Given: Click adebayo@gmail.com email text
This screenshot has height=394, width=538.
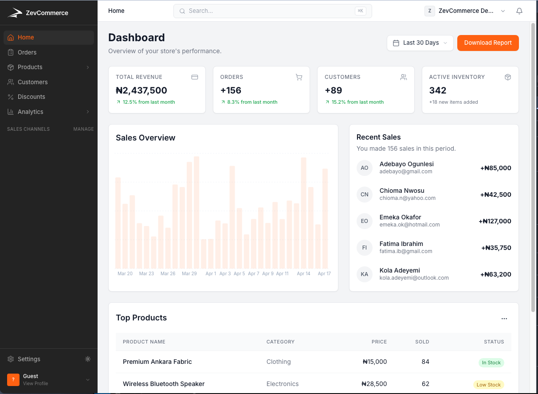Looking at the screenshot, I should click(406, 172).
